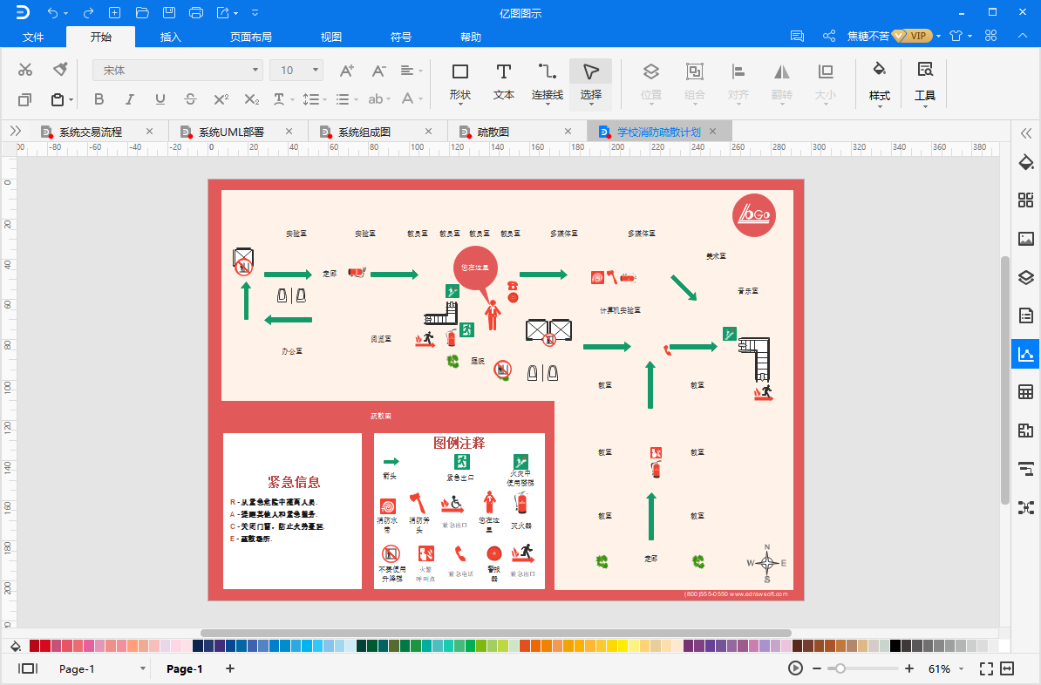Image resolution: width=1041 pixels, height=685 pixels.
Task: Select the 文本 text tool
Action: [504, 82]
